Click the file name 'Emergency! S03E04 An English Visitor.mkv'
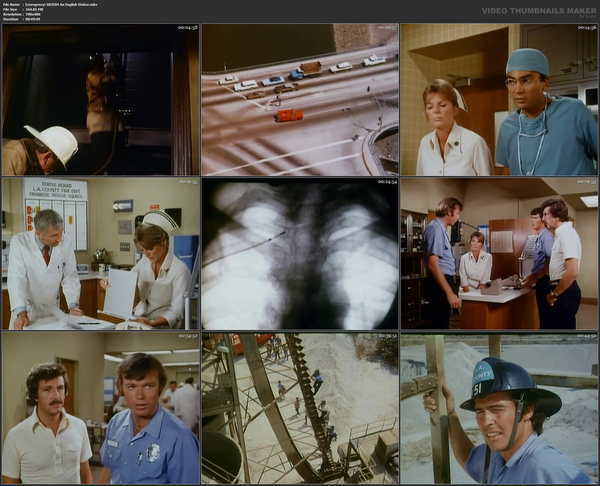Image resolution: width=600 pixels, height=486 pixels. point(61,5)
